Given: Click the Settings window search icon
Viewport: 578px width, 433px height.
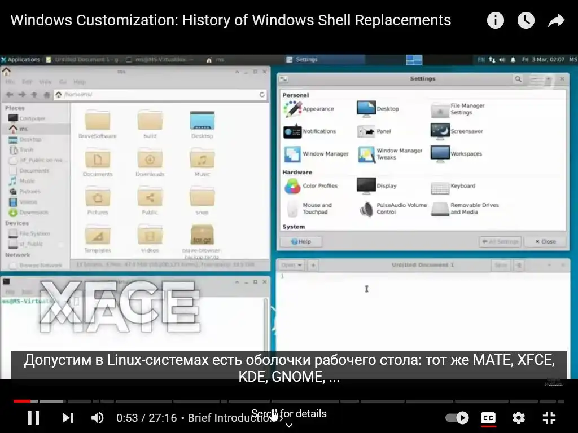Looking at the screenshot, I should (x=518, y=79).
